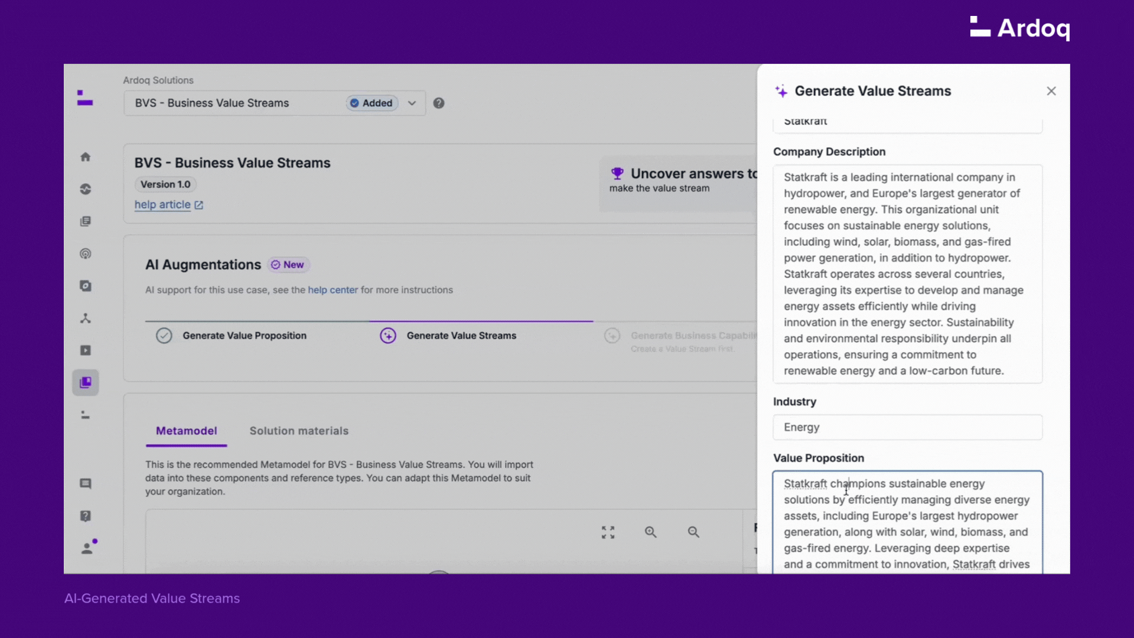
Task: Select the Generate Business Capabilities step circle
Action: (612, 336)
